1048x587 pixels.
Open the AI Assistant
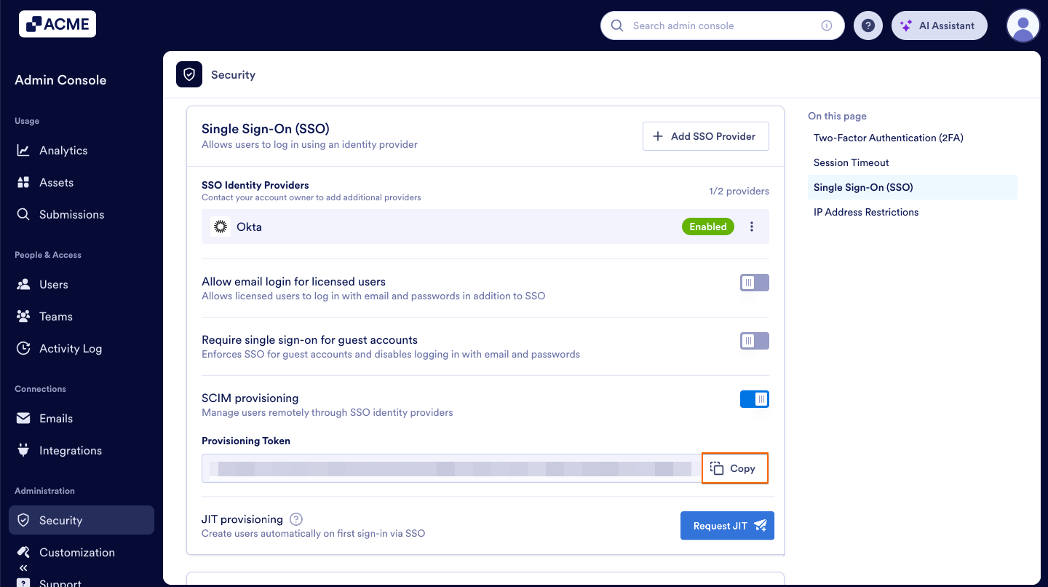click(x=939, y=25)
